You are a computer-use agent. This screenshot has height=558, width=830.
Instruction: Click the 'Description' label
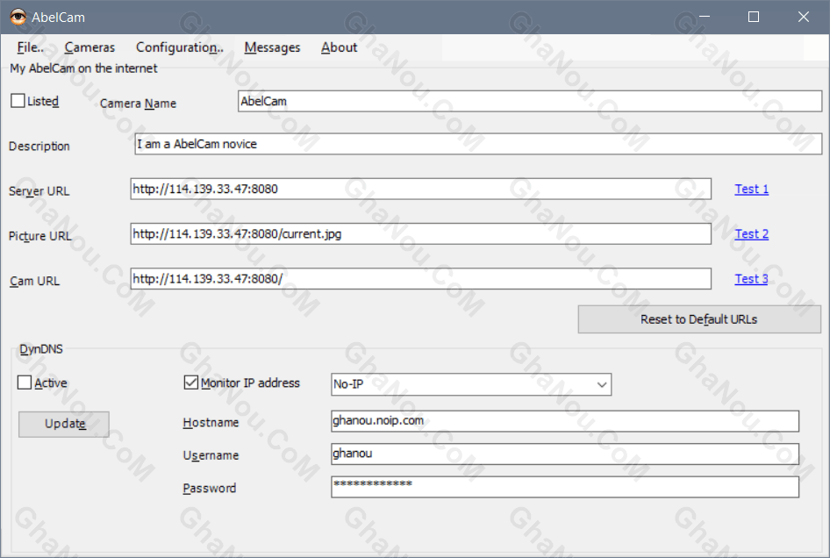[x=39, y=147]
